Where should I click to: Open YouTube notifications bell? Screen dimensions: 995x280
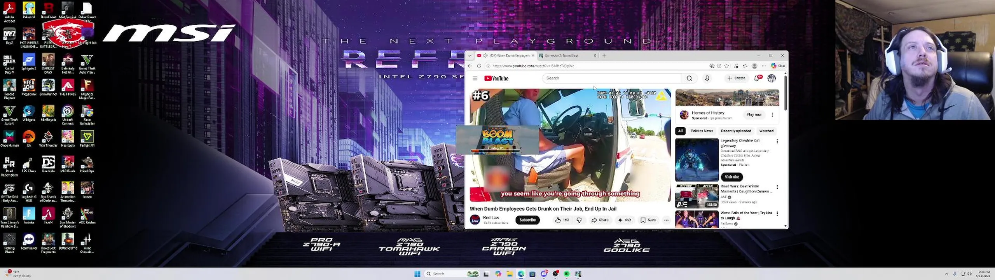pyautogui.click(x=757, y=79)
